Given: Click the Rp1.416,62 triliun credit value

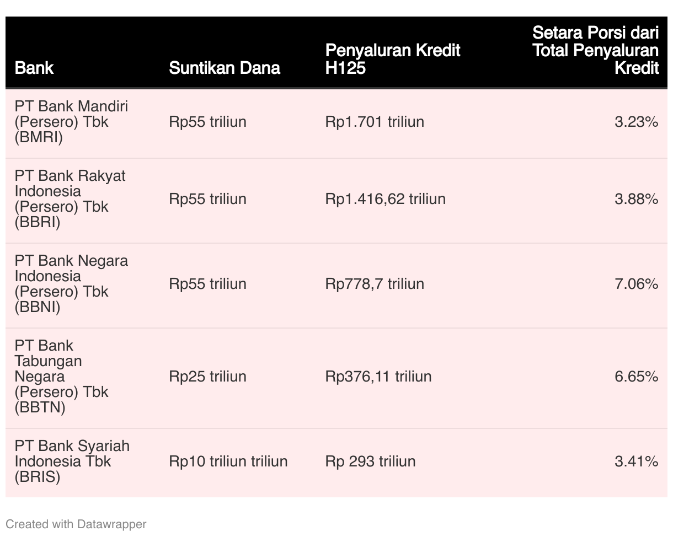Looking at the screenshot, I should tap(385, 199).
